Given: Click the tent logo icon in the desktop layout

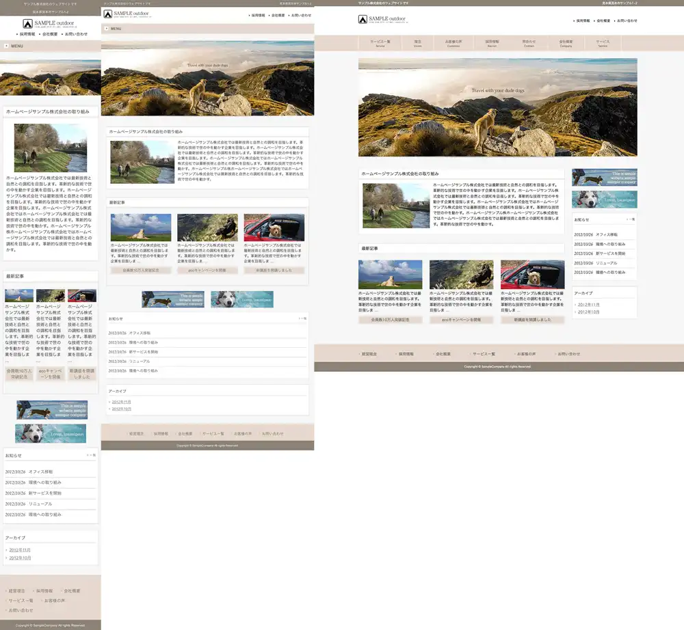Looking at the screenshot, I should (x=363, y=20).
